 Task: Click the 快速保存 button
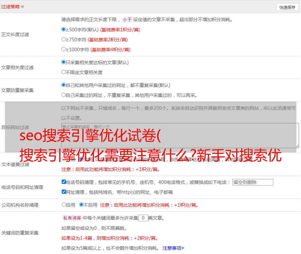point(287,7)
